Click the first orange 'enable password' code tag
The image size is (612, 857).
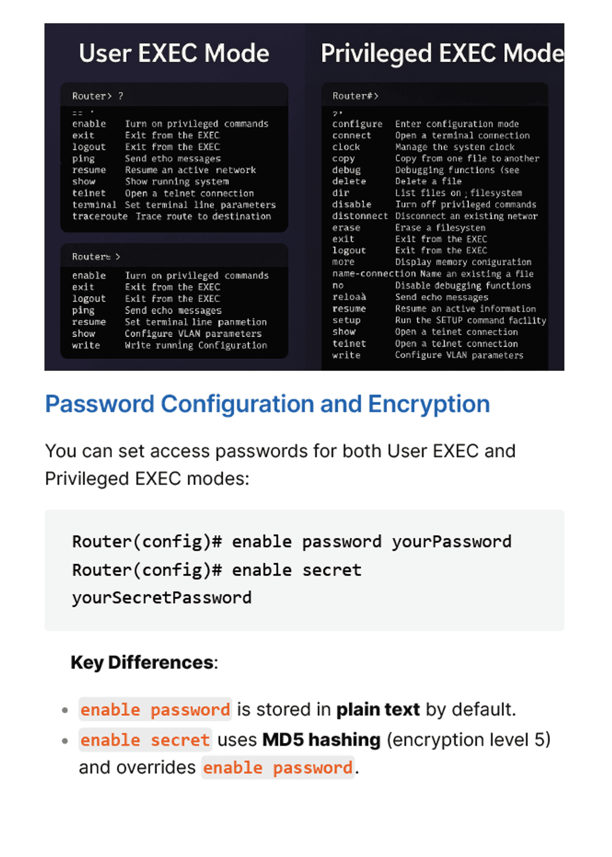[x=155, y=709]
